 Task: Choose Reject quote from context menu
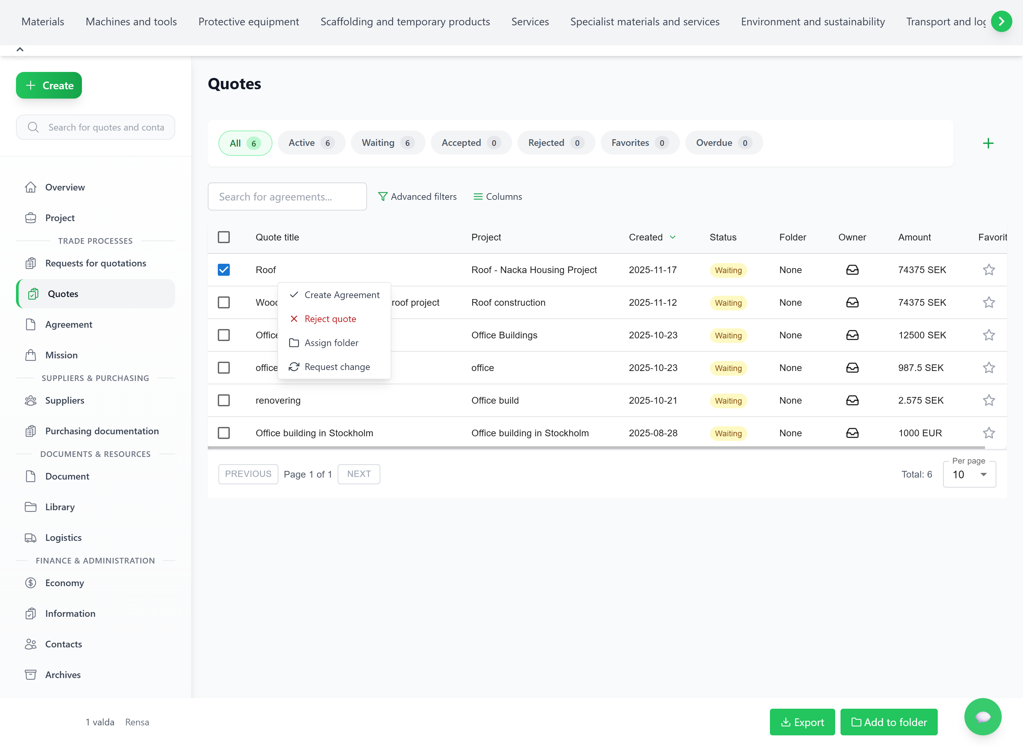[330, 319]
